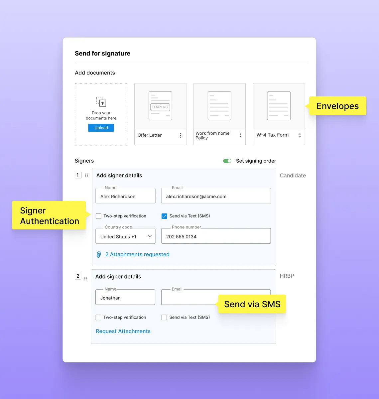379x399 pixels.
Task: Click the drag handle for signer 1
Action: [86, 176]
